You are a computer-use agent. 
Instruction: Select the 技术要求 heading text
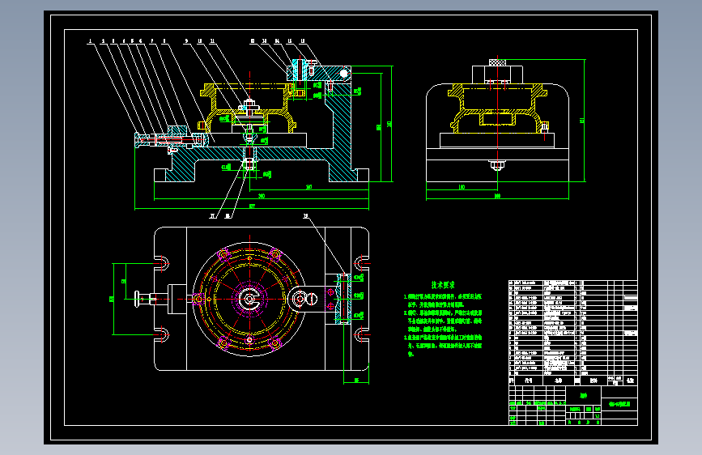pos(443,285)
